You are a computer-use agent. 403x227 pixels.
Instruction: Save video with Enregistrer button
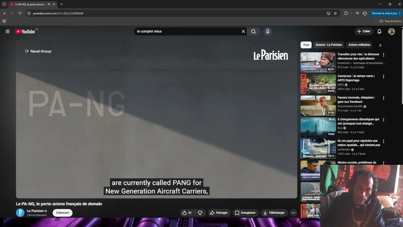(245, 213)
